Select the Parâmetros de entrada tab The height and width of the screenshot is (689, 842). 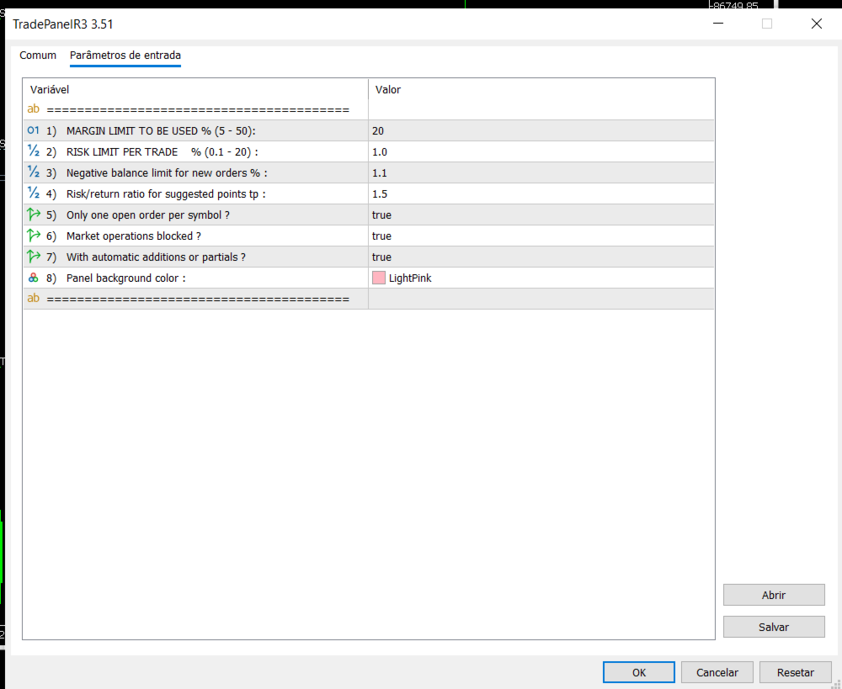click(125, 56)
